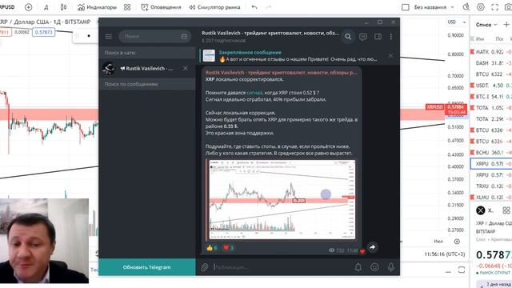Open candlestick chart type selector

tap(63, 7)
